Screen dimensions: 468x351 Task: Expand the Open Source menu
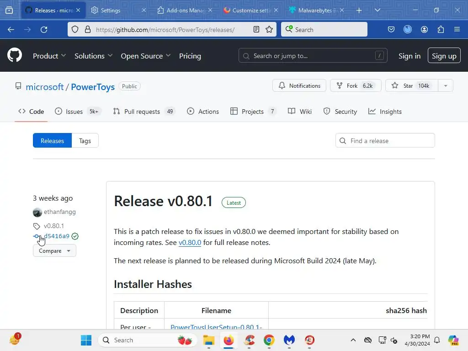(146, 56)
